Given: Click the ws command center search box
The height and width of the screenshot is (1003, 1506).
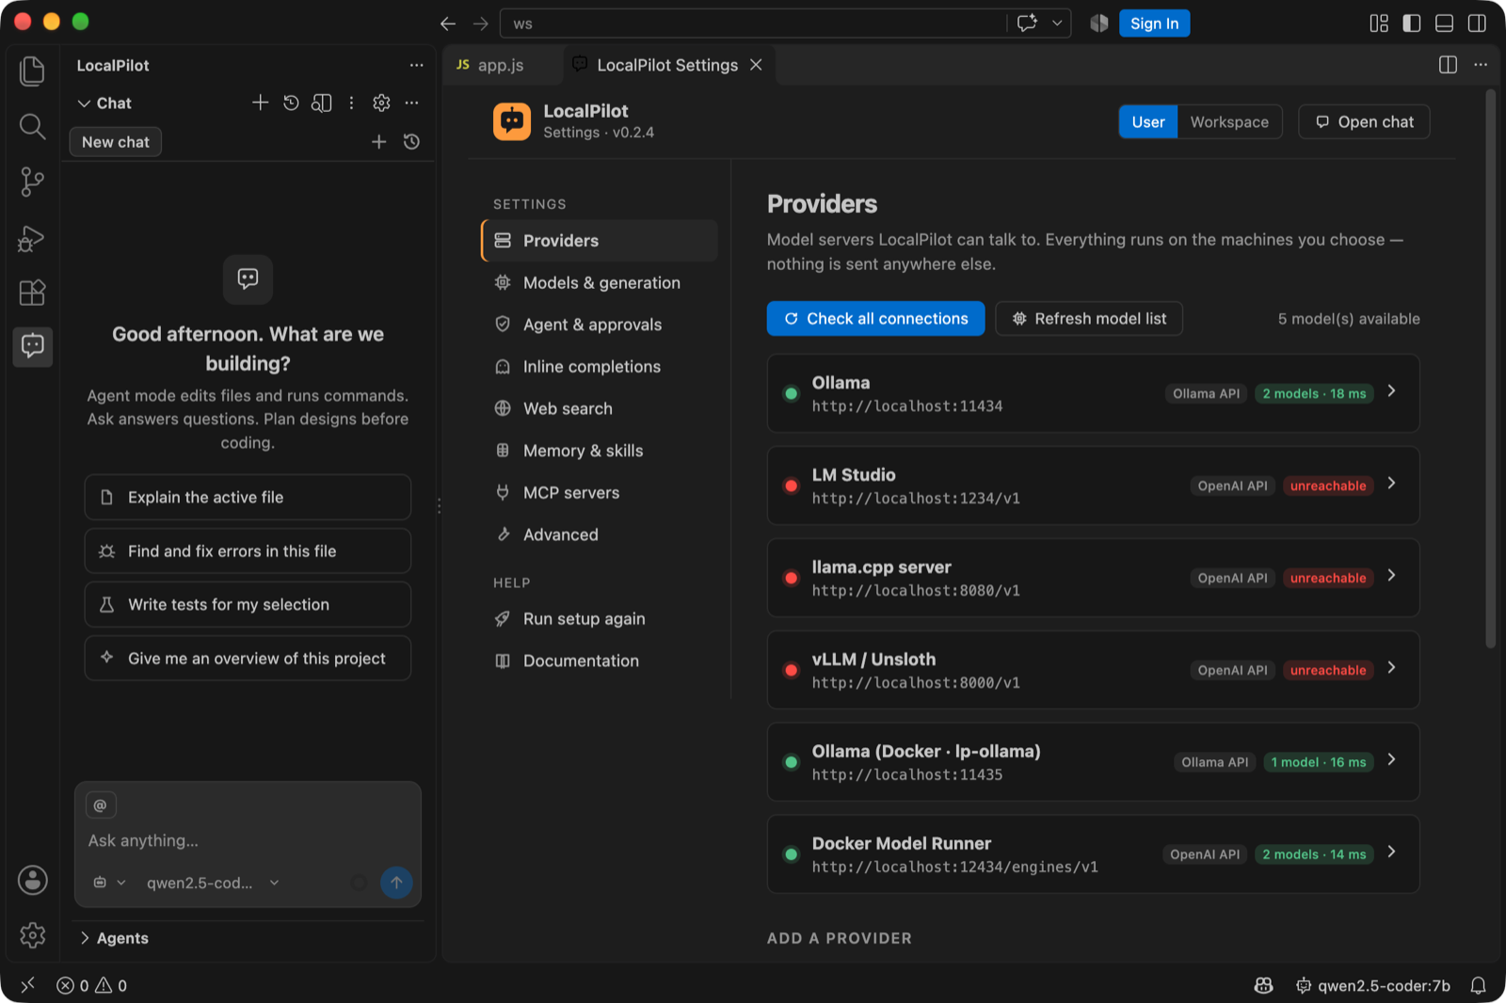Looking at the screenshot, I should pos(753,24).
